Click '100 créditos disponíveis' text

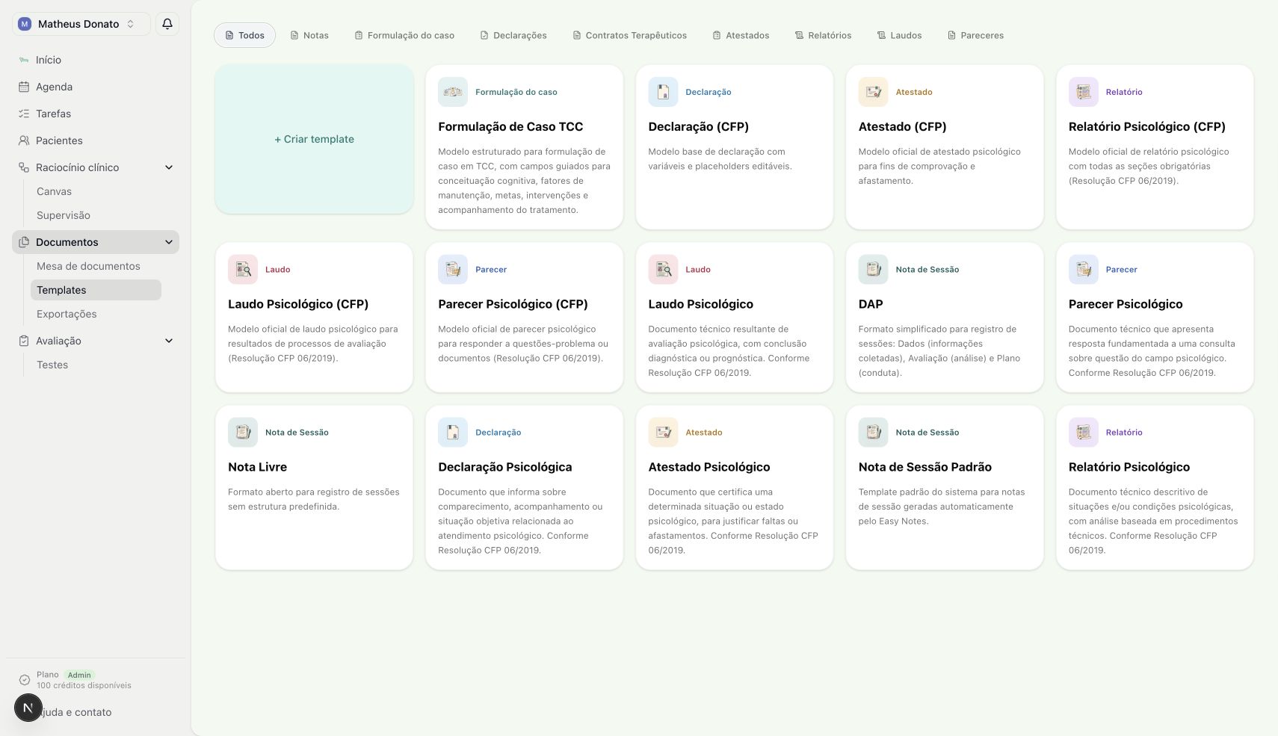(84, 685)
